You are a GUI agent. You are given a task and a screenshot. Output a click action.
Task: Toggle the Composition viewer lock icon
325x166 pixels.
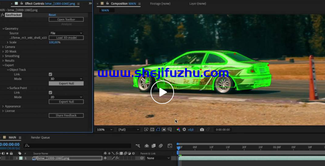[x=107, y=3]
